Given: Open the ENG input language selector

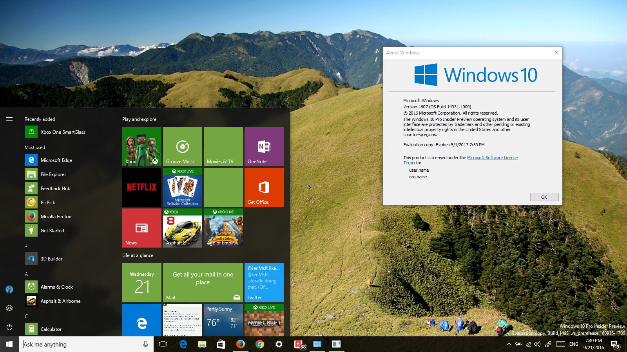Looking at the screenshot, I should click(574, 344).
